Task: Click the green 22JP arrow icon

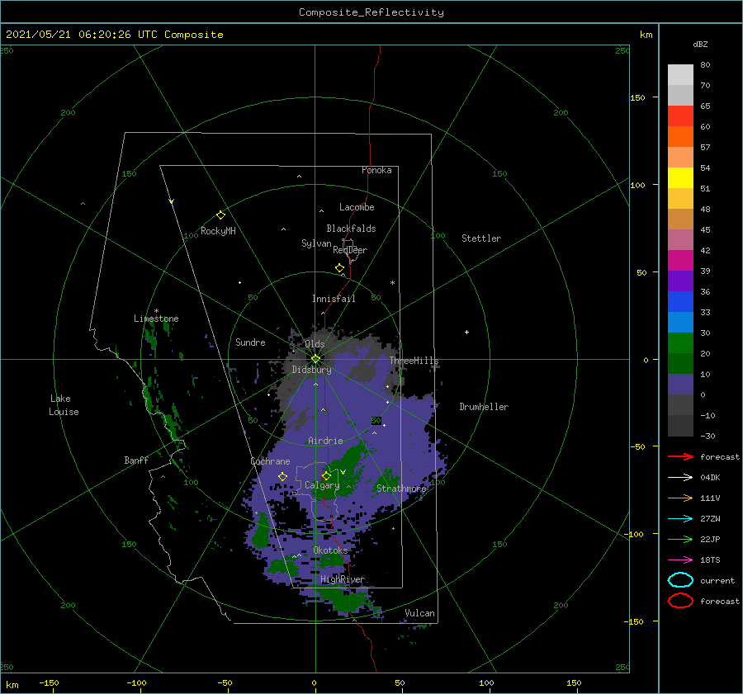Action: (680, 539)
